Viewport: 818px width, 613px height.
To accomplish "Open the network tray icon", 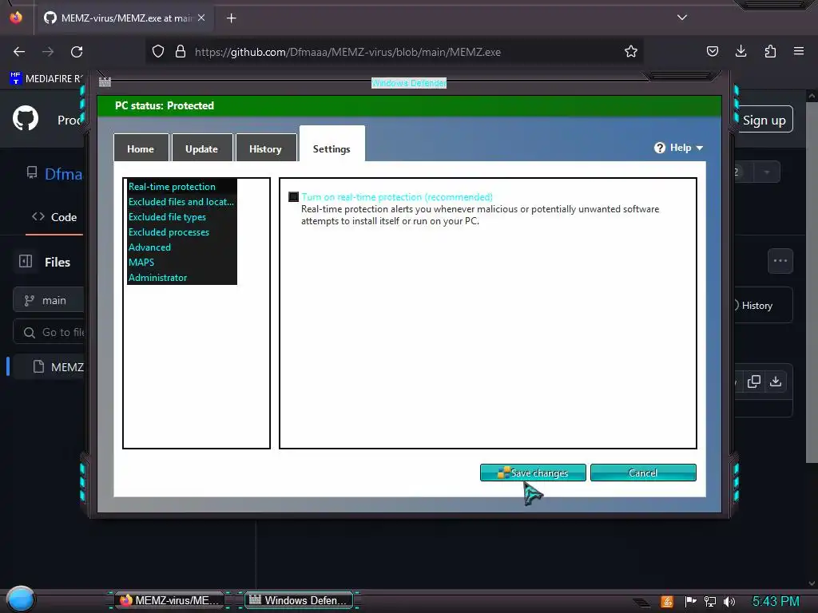I will [710, 602].
